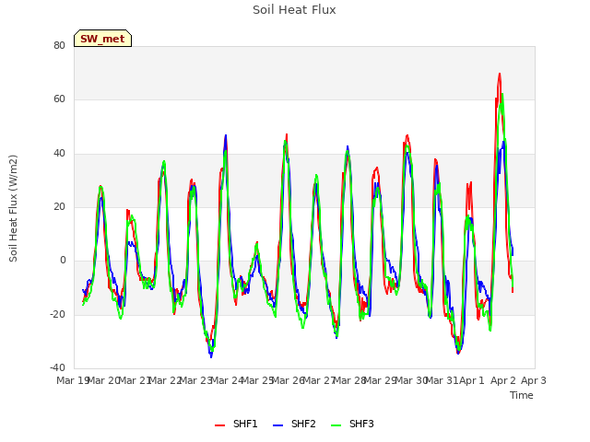This screenshot has width=590, height=442.
Task: Click the deepest trough at the Mar 23 night
Action: point(211,357)
